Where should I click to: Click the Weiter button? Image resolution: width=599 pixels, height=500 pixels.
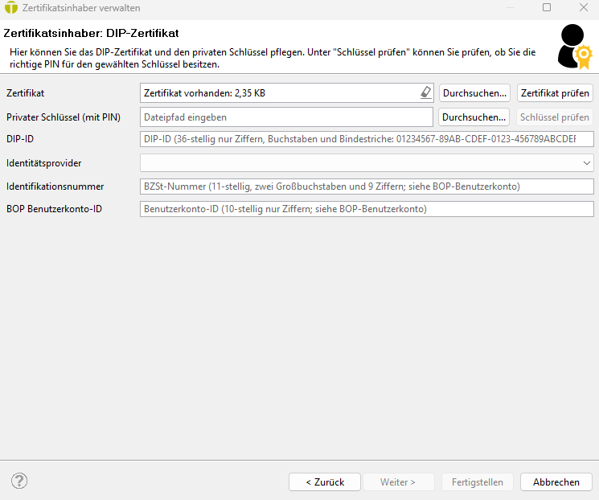coord(397,482)
